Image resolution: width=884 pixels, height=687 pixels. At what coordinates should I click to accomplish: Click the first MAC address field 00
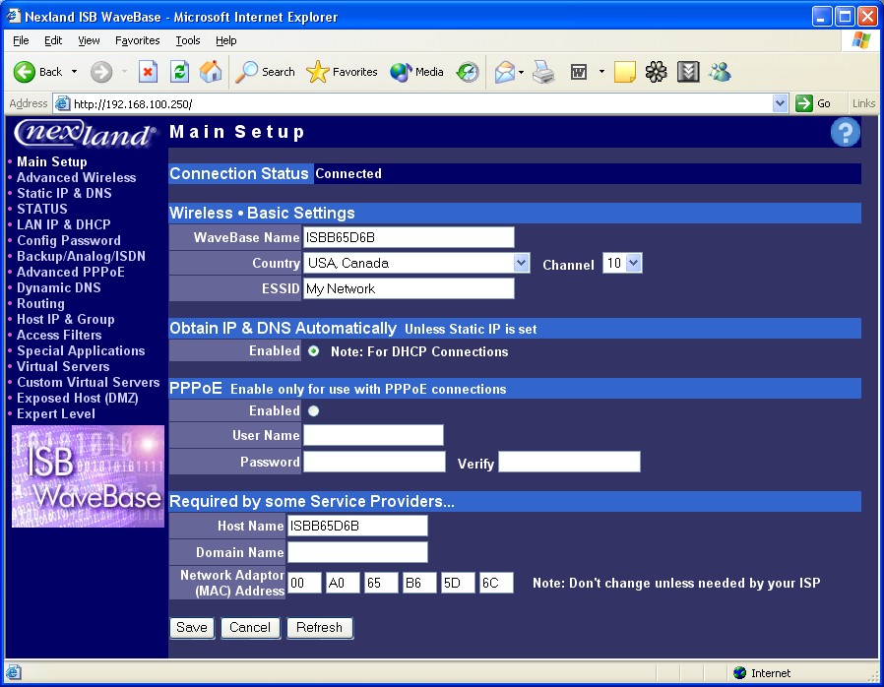click(304, 583)
